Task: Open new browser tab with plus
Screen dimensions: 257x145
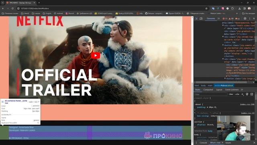Action: (39, 3)
